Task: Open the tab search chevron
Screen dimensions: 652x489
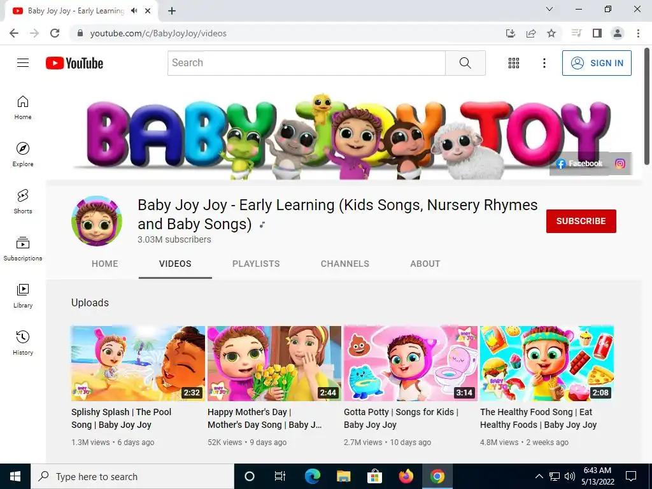Action: (x=549, y=9)
